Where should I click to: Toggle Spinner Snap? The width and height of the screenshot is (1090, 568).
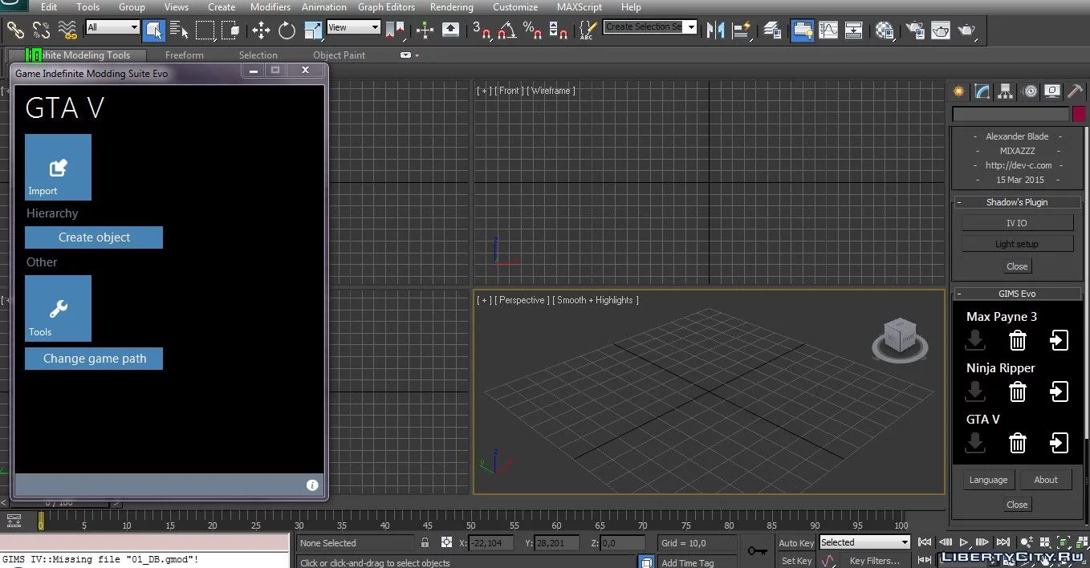[558, 30]
